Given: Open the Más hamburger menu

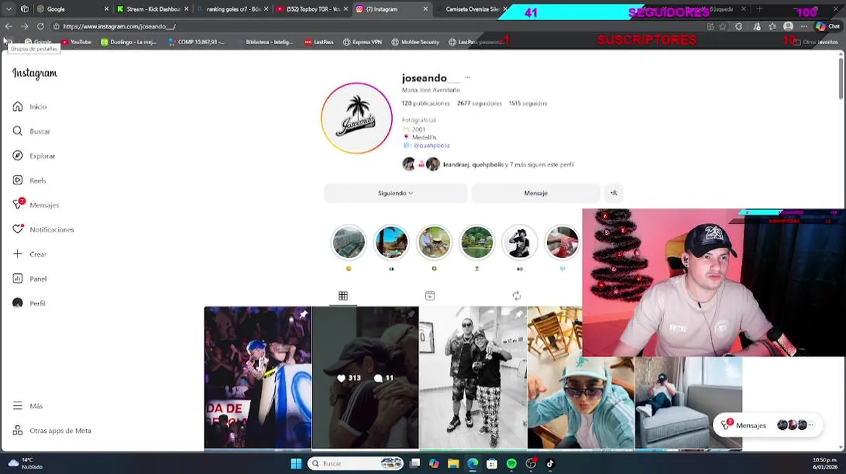Looking at the screenshot, I should point(18,406).
